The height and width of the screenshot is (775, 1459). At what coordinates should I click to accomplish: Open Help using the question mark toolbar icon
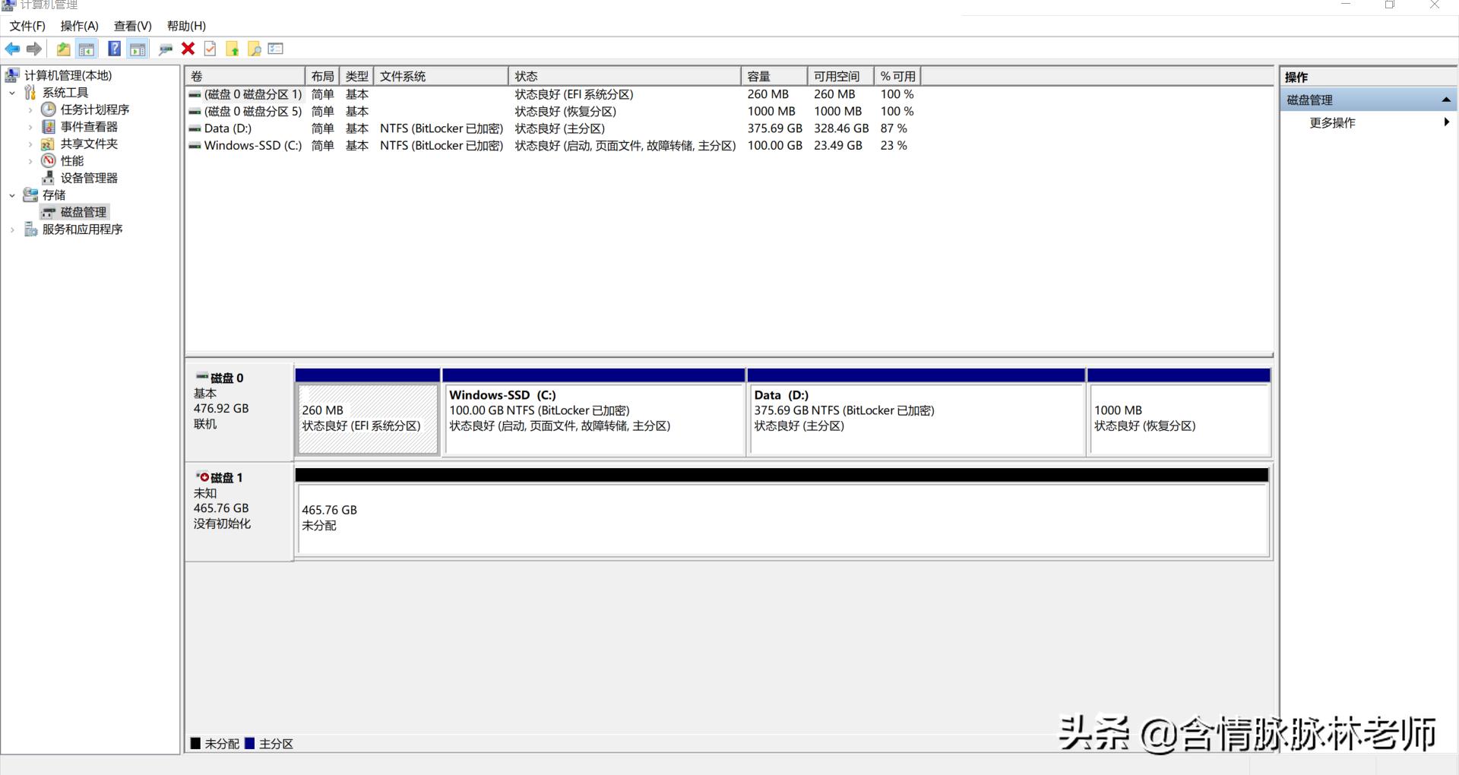[115, 49]
